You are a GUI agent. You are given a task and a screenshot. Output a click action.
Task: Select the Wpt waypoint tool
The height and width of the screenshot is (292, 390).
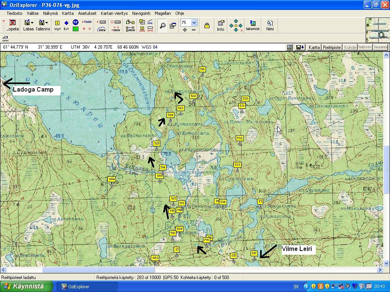[58, 23]
